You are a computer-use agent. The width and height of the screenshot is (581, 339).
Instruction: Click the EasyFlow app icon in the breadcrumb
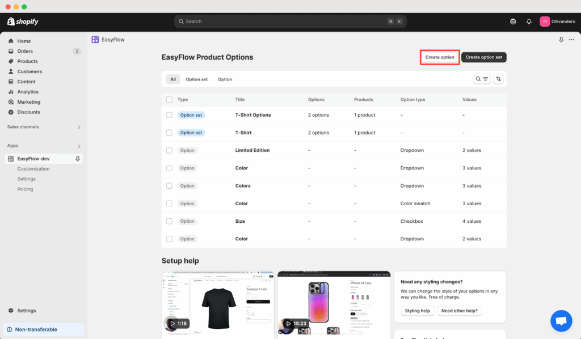click(95, 39)
